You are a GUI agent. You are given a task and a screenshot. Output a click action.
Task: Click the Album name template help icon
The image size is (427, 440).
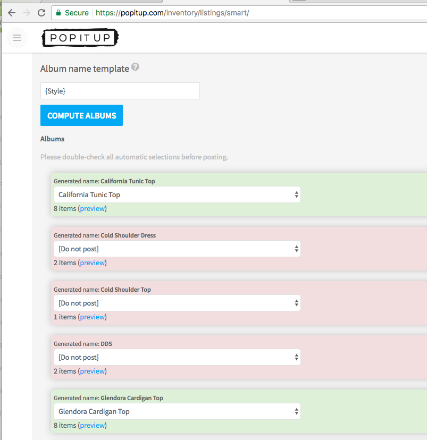135,67
